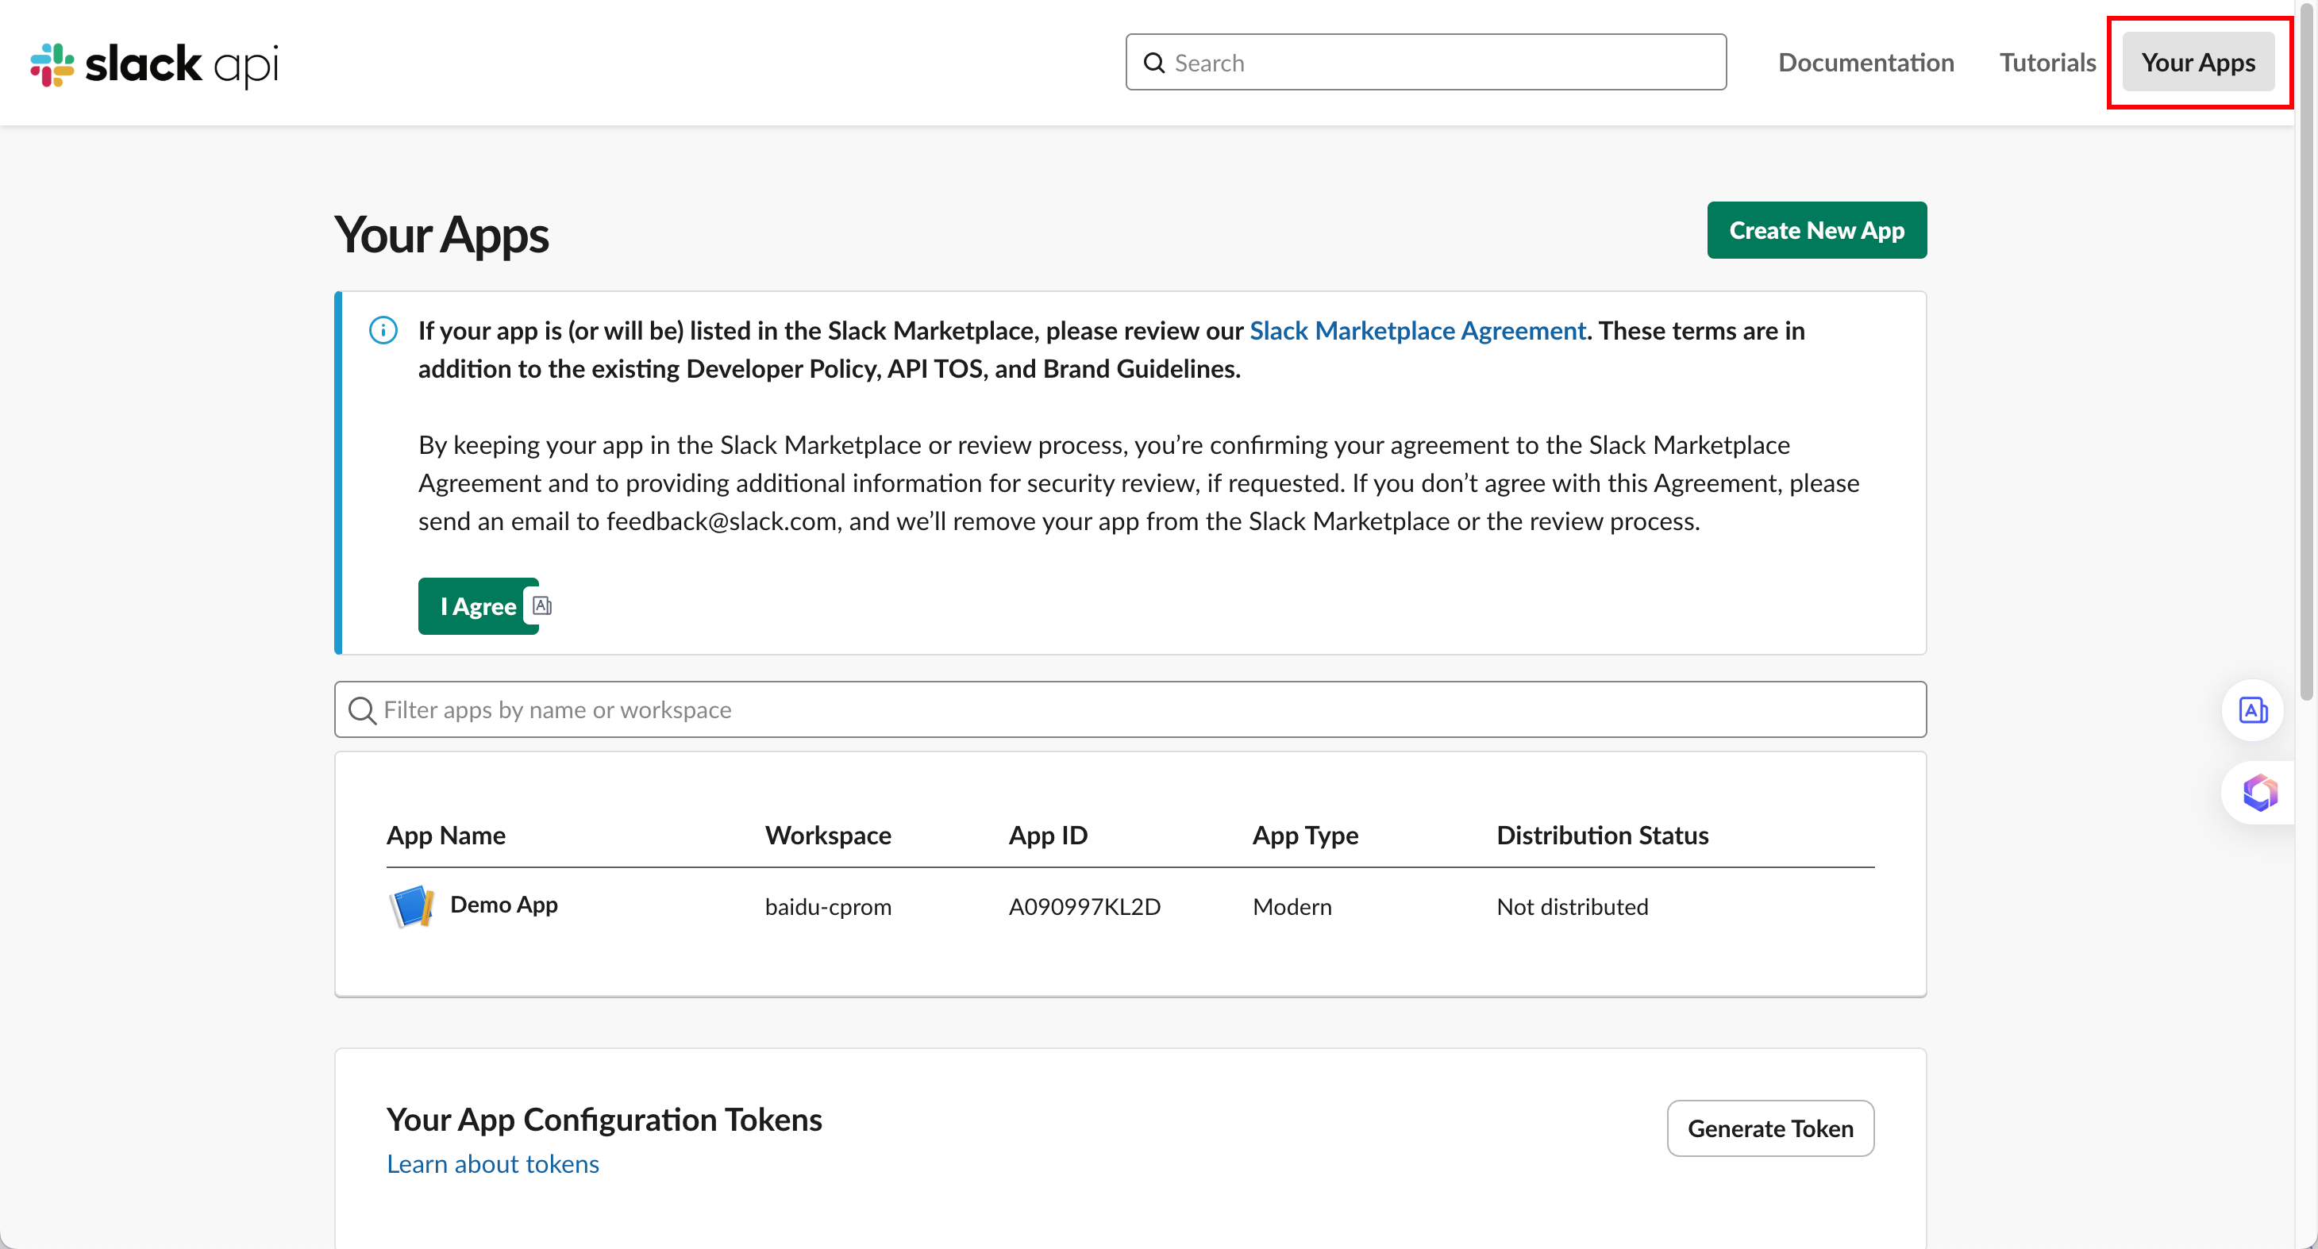Click the Generate Token button
Viewport: 2318px width, 1249px height.
tap(1769, 1128)
